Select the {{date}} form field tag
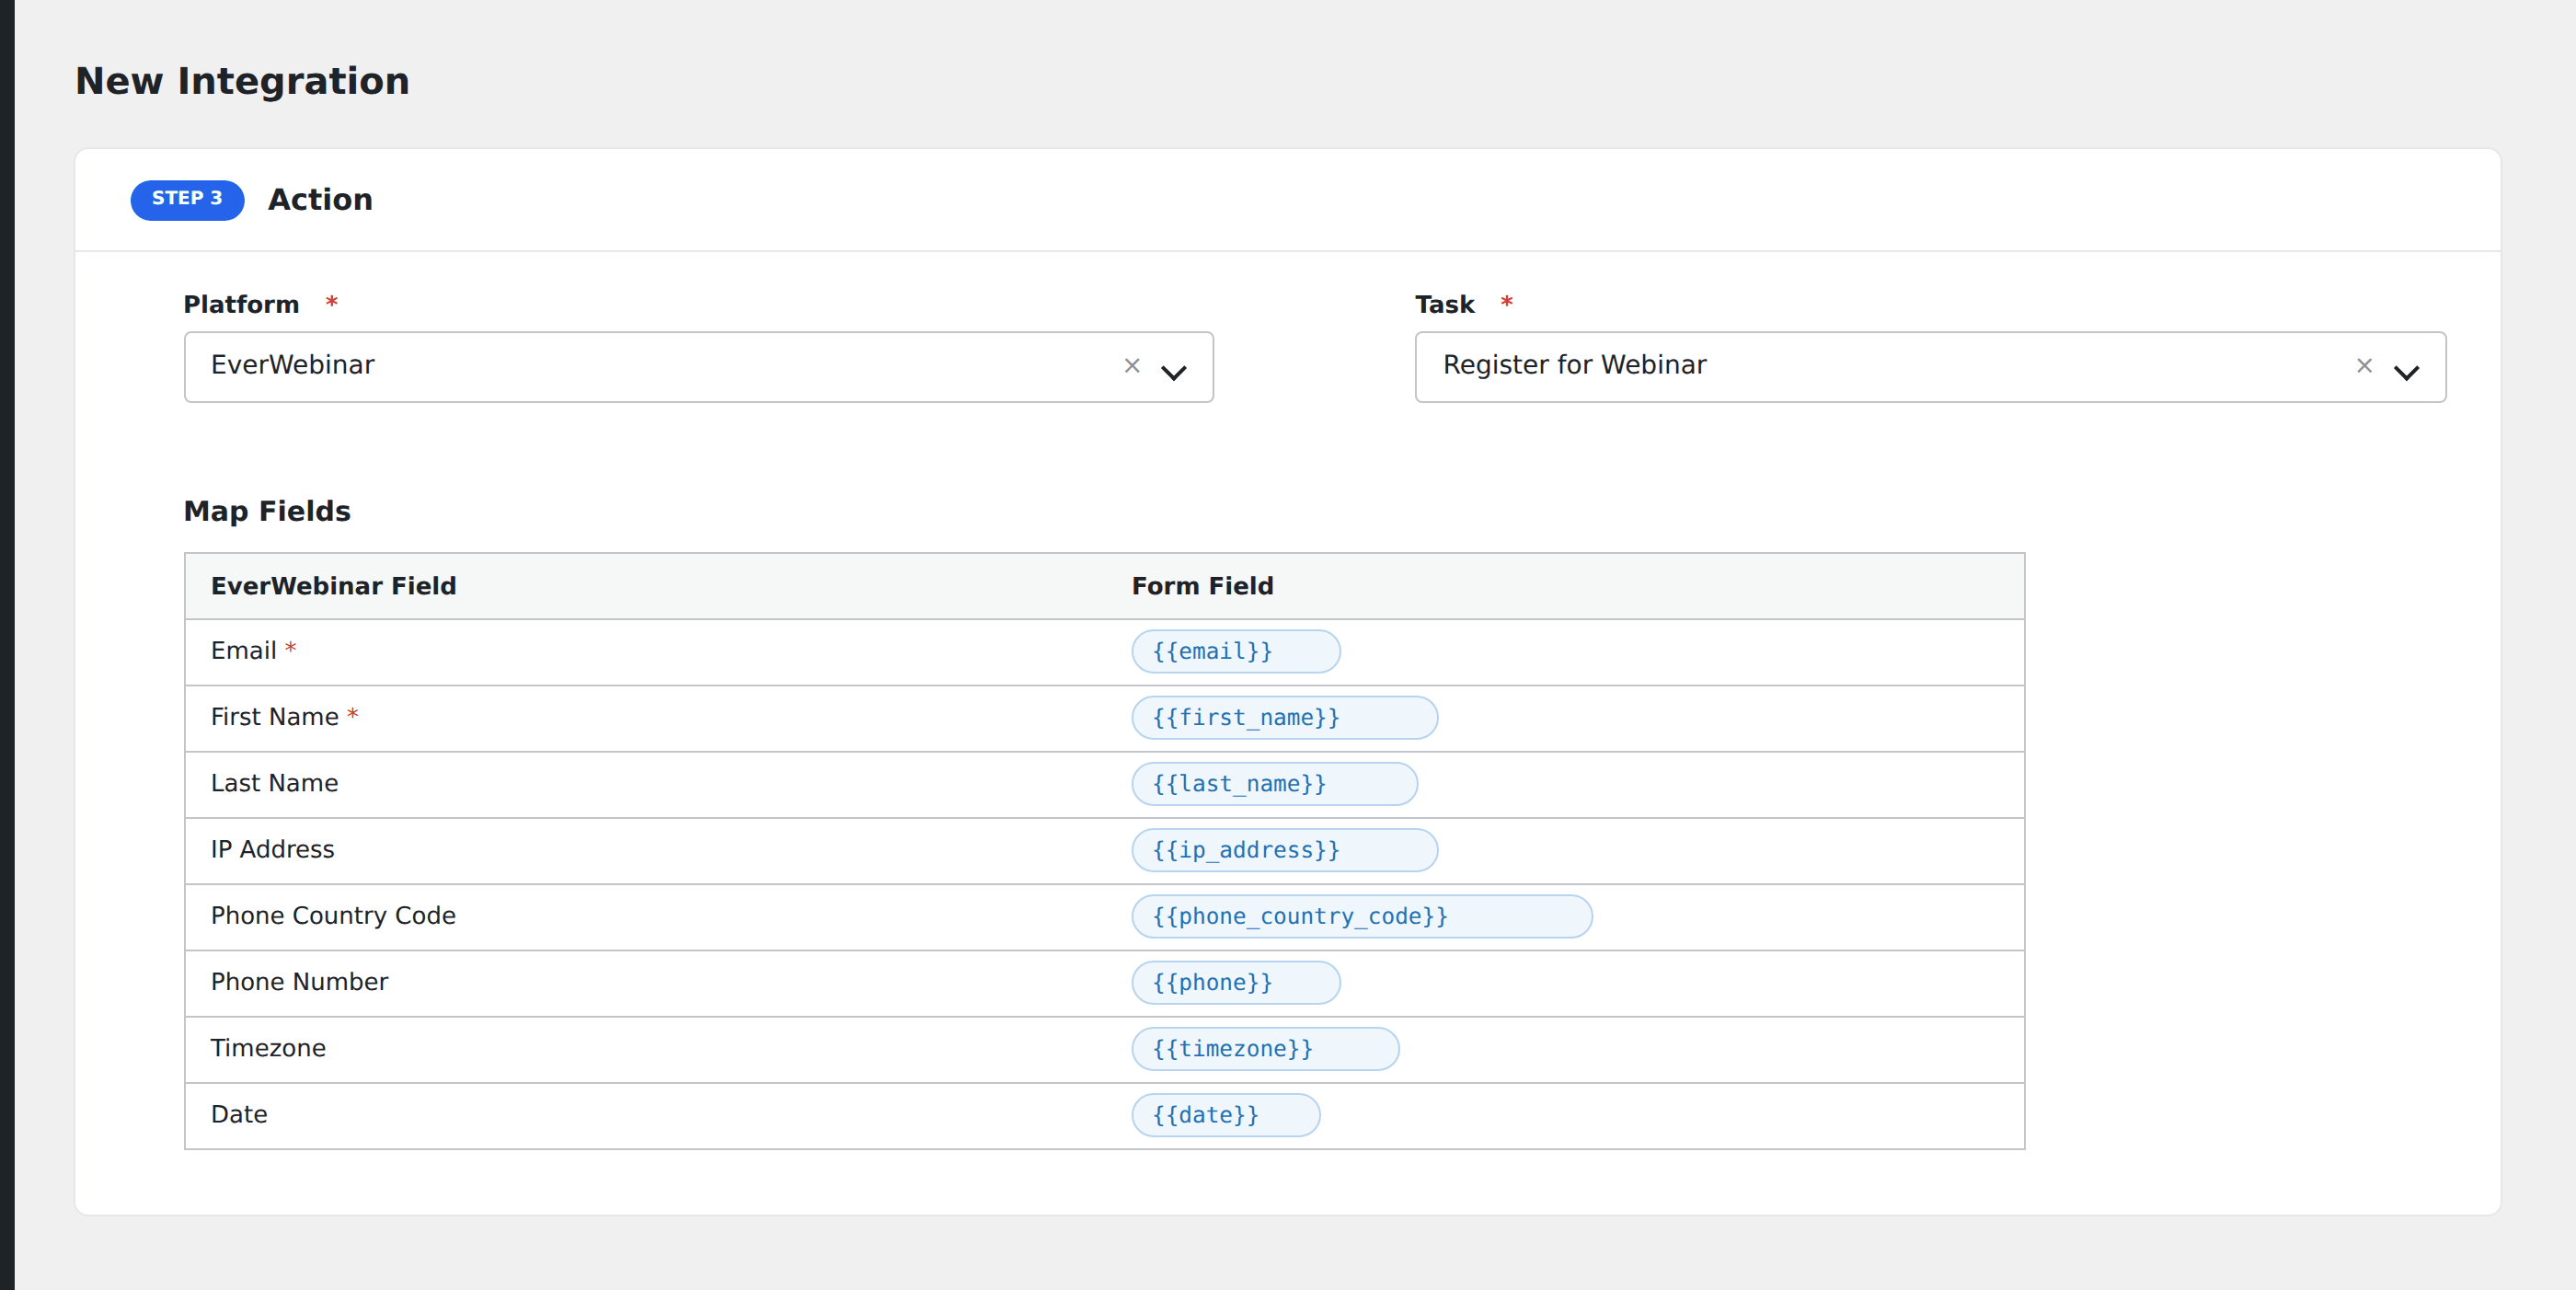This screenshot has width=2576, height=1290. point(1225,1114)
